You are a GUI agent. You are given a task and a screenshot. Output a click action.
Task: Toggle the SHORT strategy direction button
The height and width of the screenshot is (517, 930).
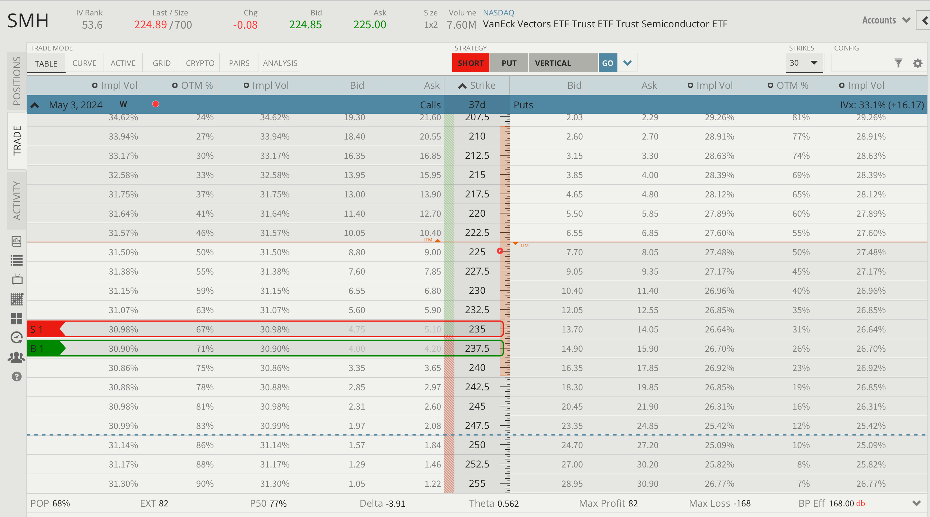[x=470, y=63]
